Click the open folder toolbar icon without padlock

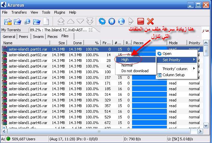point(18,22)
